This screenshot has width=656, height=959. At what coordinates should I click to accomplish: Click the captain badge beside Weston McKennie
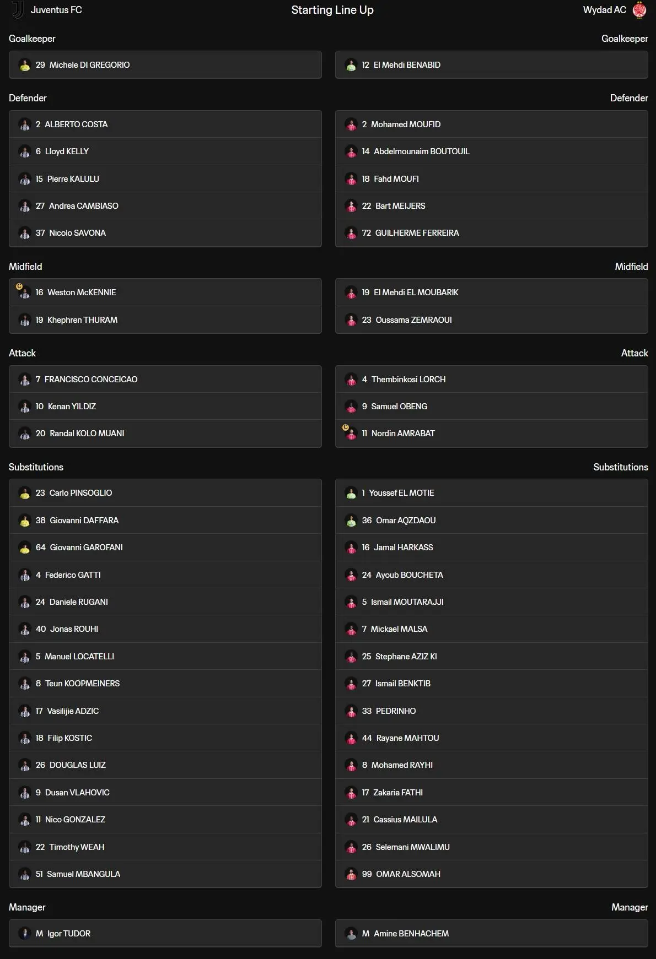coord(19,286)
